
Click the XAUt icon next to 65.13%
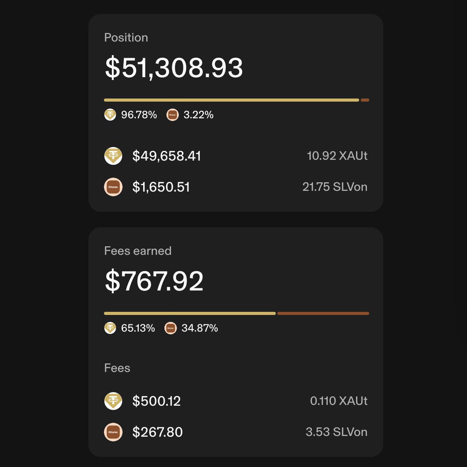[110, 328]
